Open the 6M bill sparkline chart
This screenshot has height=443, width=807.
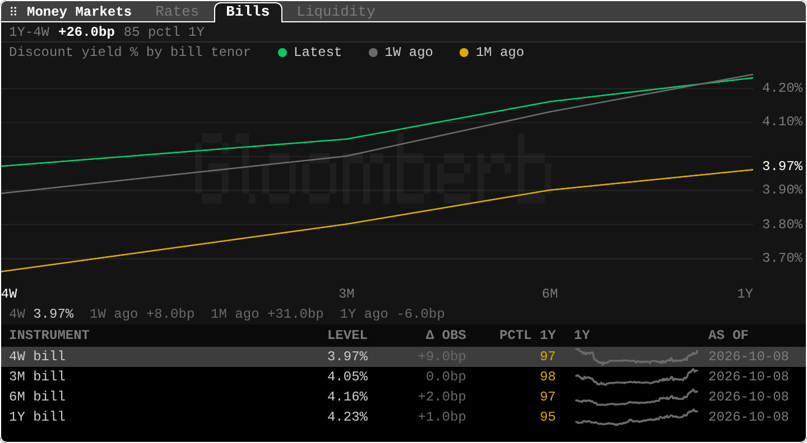pyautogui.click(x=636, y=397)
